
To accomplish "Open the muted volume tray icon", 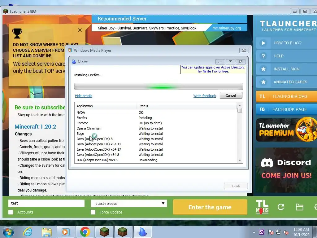I will 286,232.
